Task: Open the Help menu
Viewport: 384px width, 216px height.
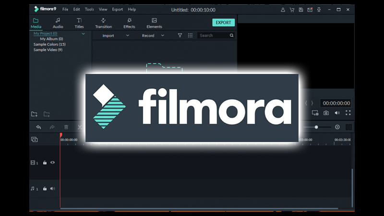Action: pos(132,9)
